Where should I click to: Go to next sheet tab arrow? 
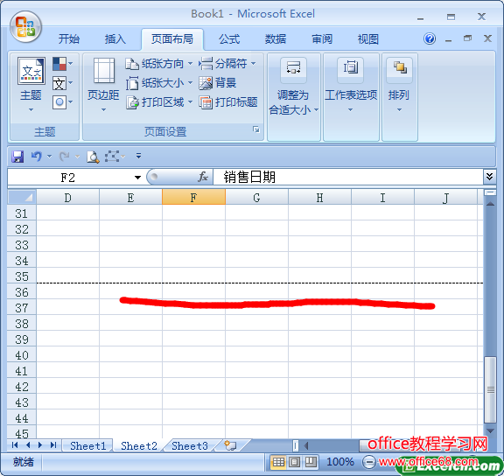tap(40, 444)
